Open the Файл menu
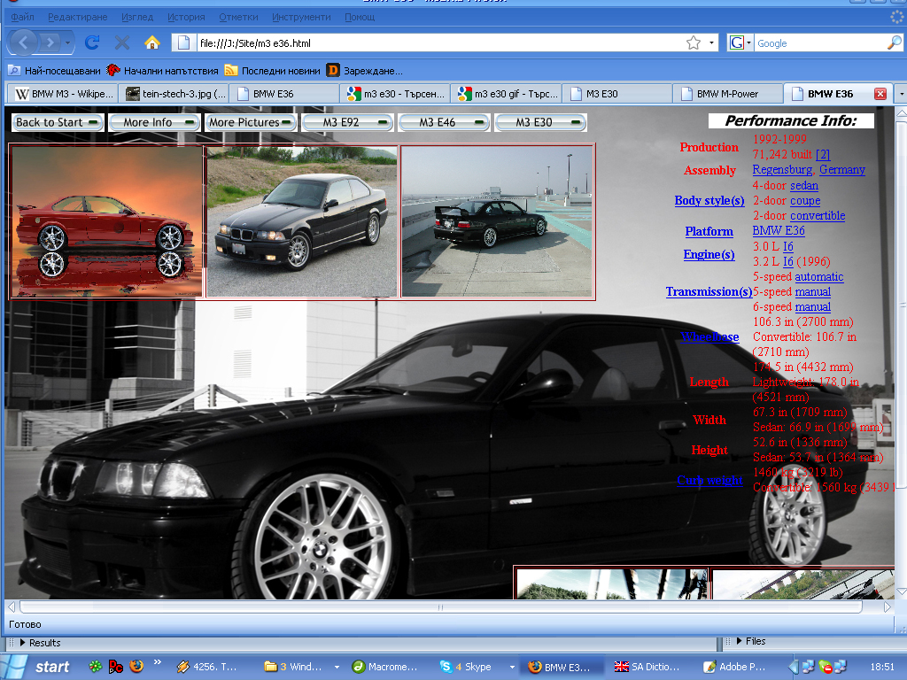The width and height of the screenshot is (907, 680). [22, 17]
